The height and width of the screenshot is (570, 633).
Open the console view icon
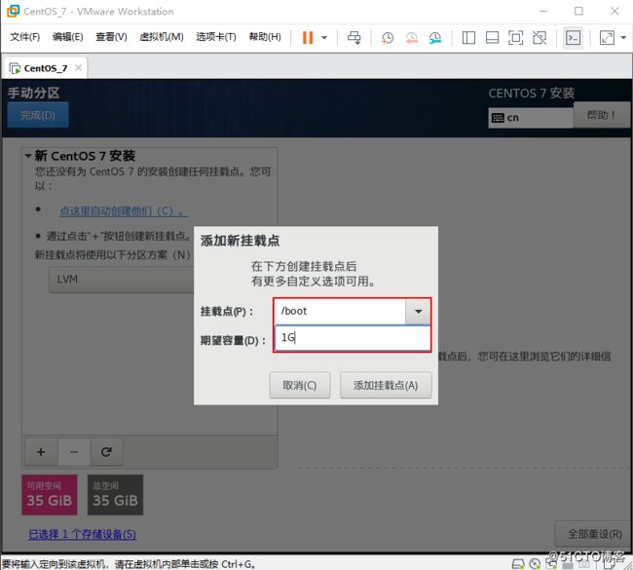coord(574,38)
